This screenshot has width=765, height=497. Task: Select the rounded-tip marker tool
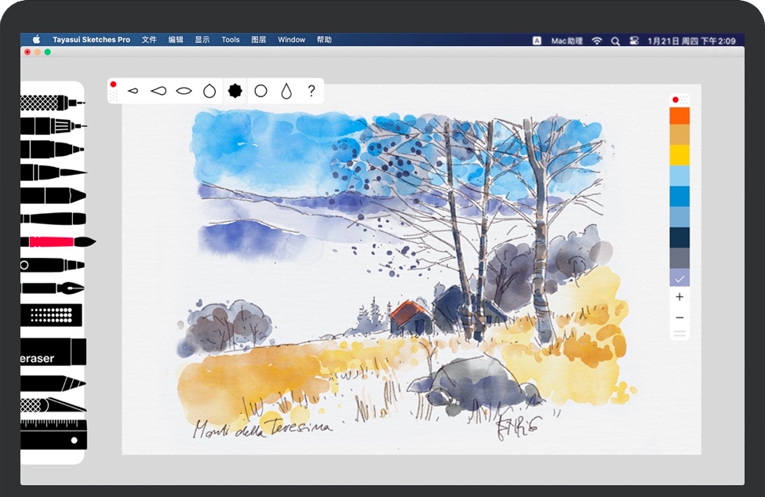tap(52, 149)
